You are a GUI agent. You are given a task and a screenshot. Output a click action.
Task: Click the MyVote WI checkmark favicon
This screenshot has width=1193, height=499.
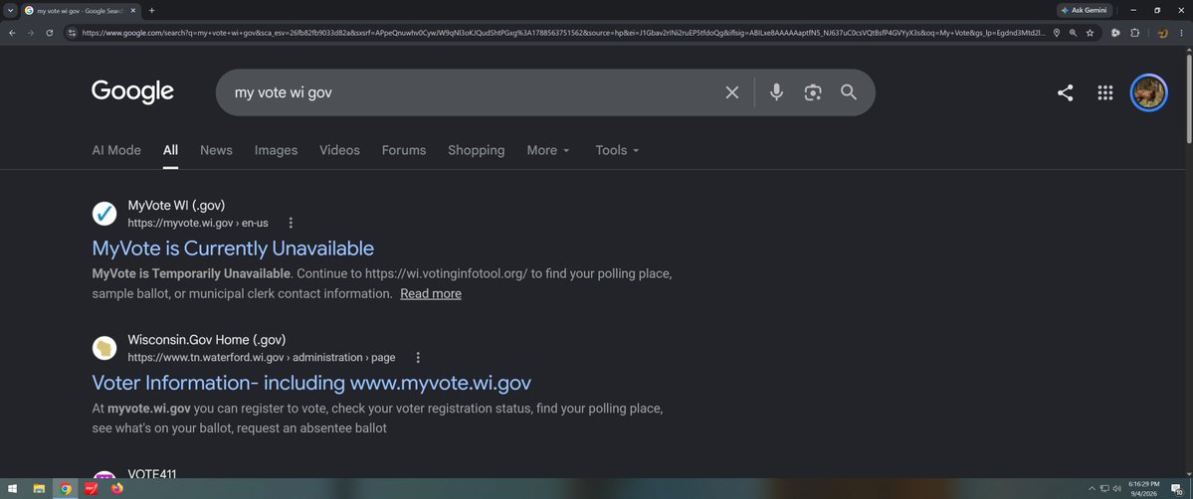point(104,214)
